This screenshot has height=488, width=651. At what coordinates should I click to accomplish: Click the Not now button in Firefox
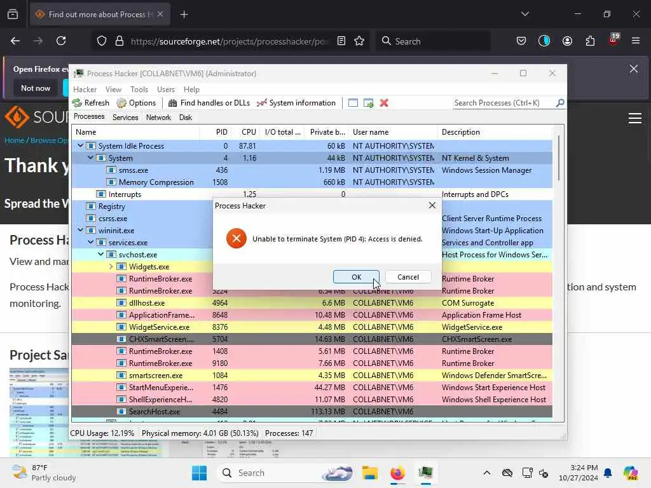pos(36,88)
